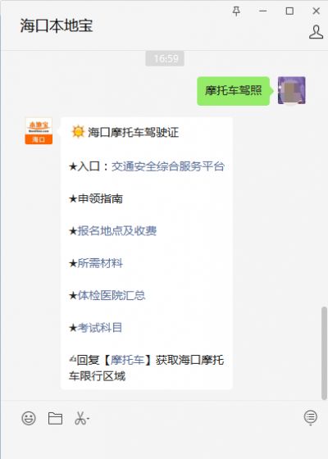Viewport: 328px width, 459px height.
Task: Click the 摩托车 keyword link
Action: coord(127,360)
